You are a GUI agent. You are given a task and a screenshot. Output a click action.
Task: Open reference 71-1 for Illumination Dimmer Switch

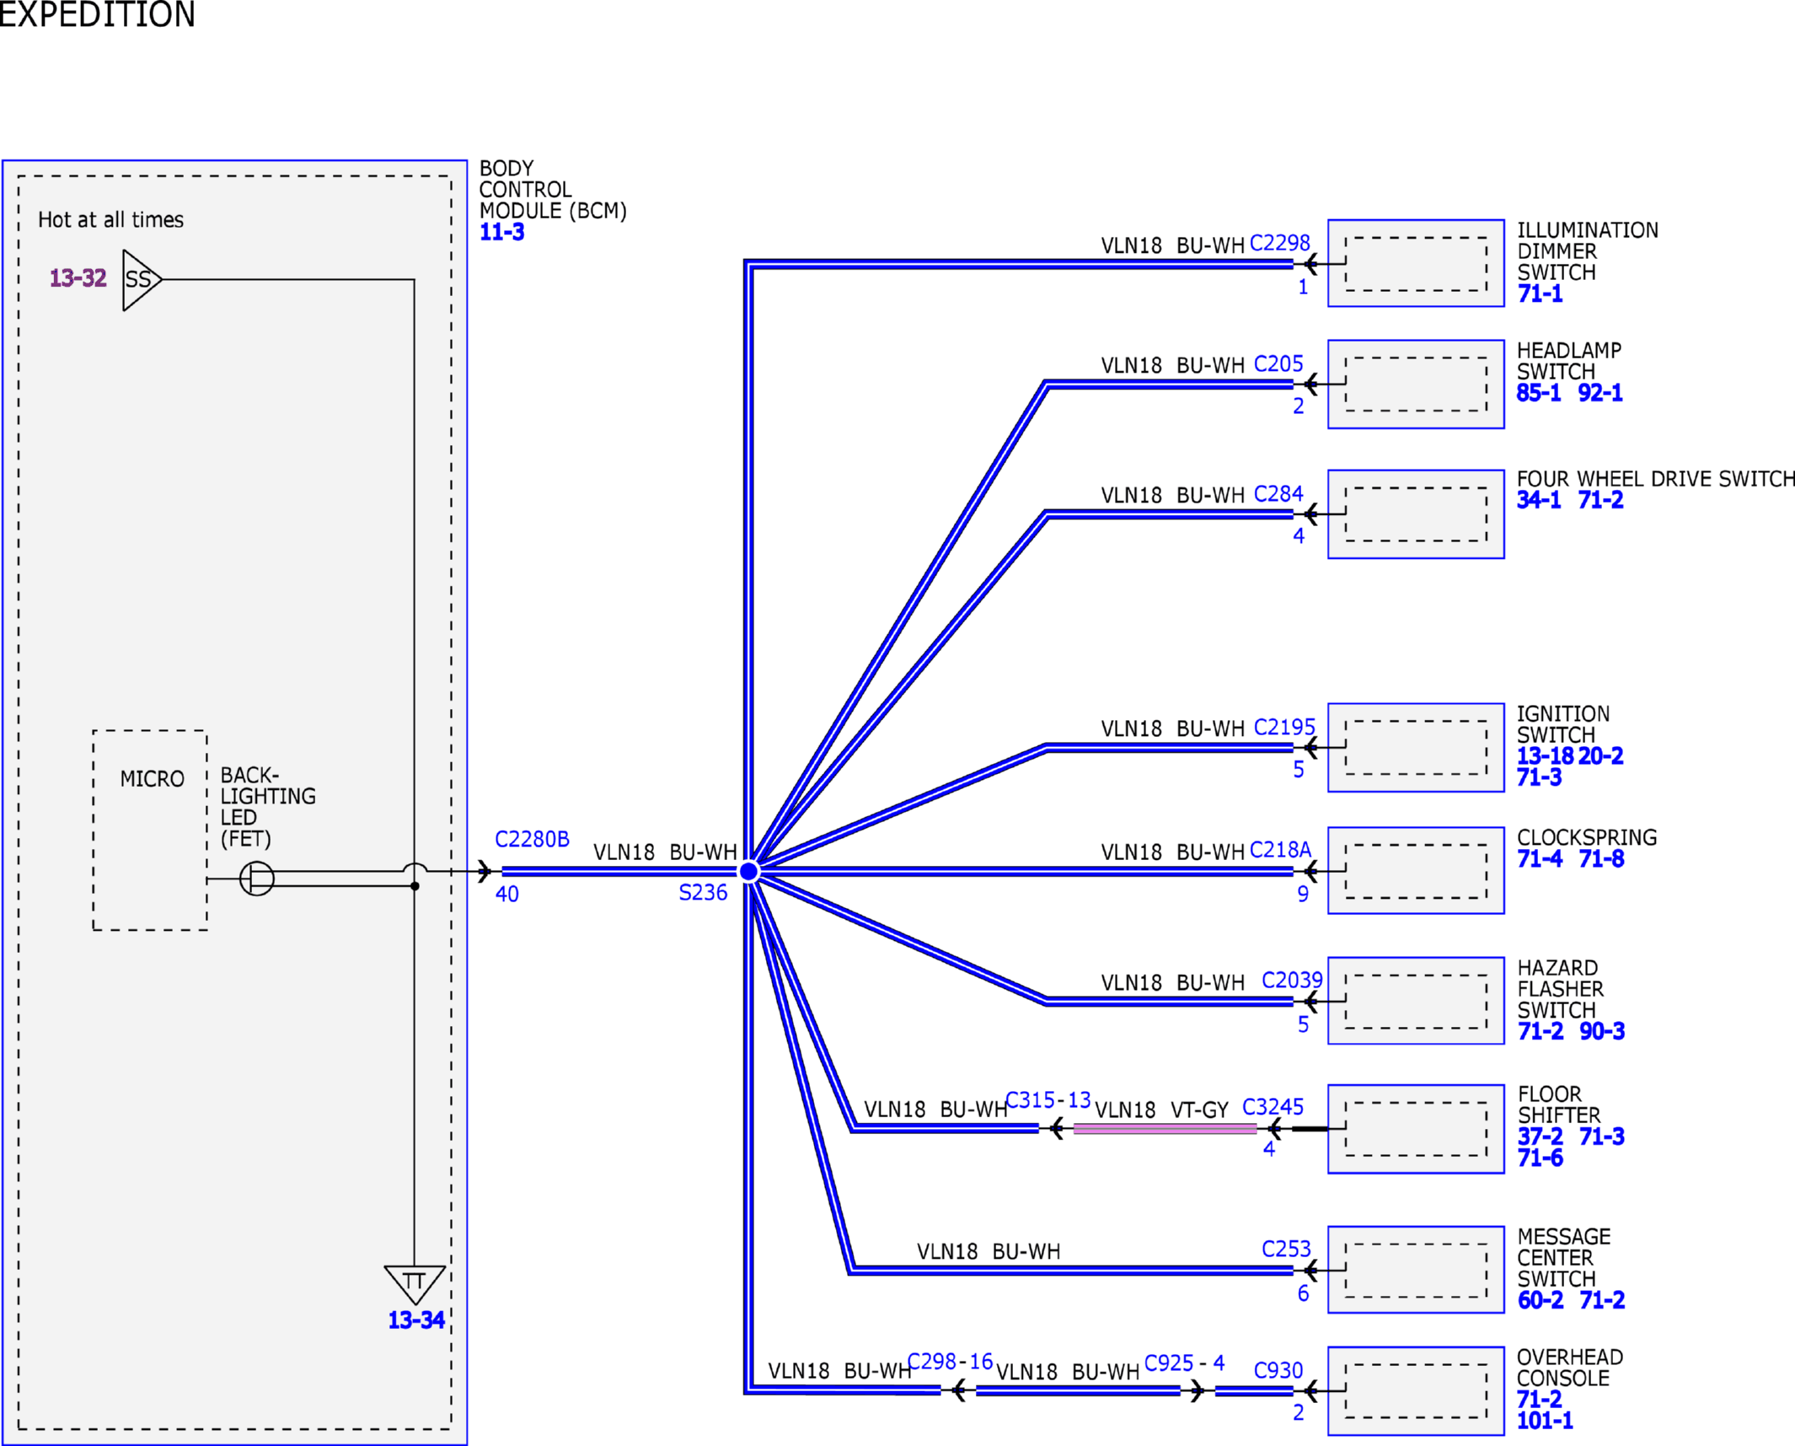point(1540,293)
